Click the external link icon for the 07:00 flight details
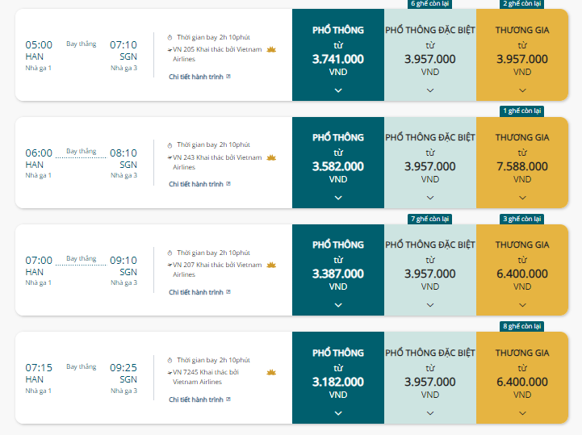The image size is (582, 435). [x=228, y=291]
